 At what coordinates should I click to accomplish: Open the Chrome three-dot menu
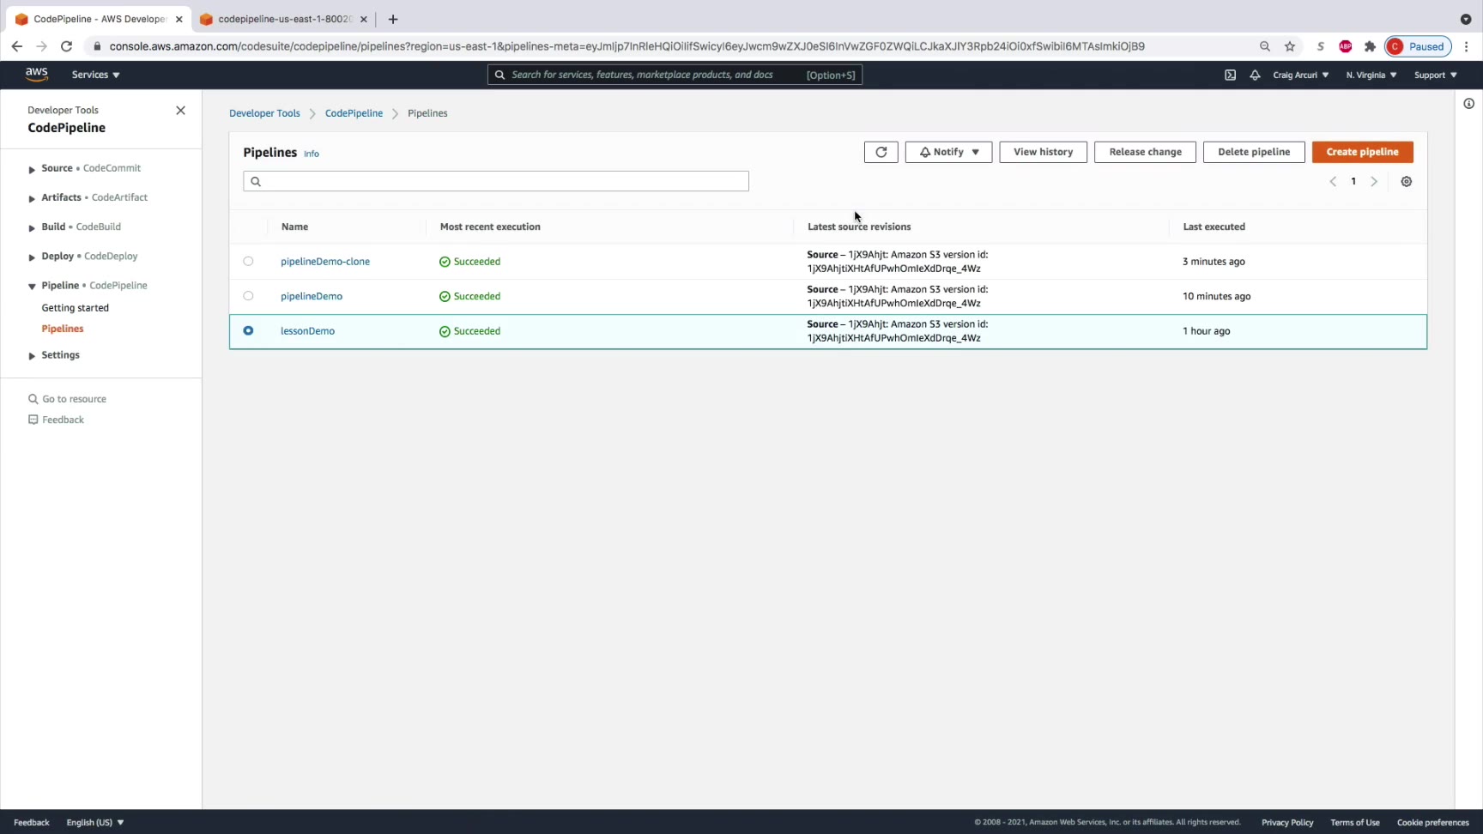(1467, 46)
